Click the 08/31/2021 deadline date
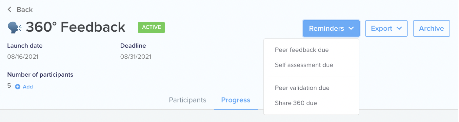 click(x=136, y=57)
